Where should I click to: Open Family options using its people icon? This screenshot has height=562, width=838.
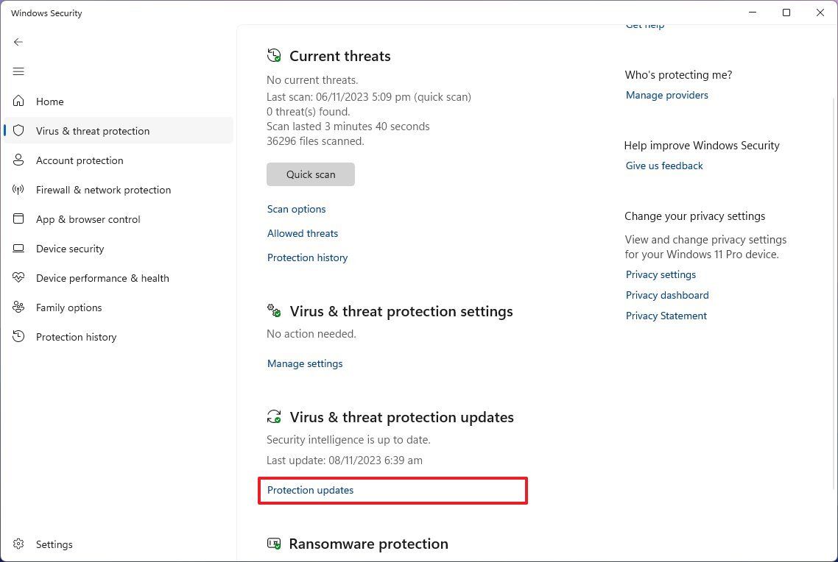tap(18, 307)
